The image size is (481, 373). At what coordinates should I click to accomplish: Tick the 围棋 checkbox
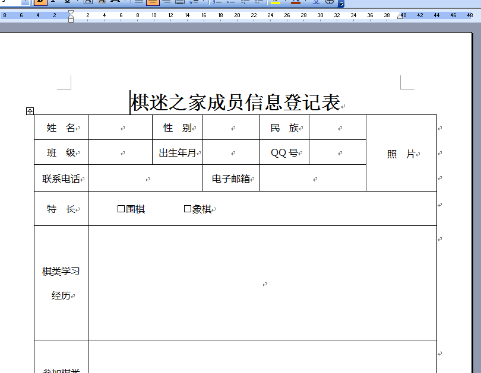click(x=121, y=209)
